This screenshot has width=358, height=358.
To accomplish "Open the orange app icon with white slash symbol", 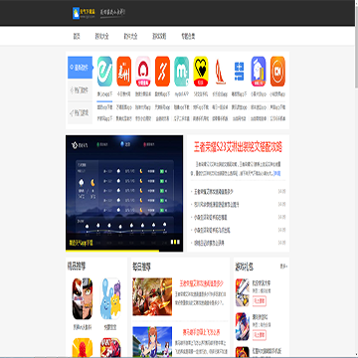I will pos(162,72).
